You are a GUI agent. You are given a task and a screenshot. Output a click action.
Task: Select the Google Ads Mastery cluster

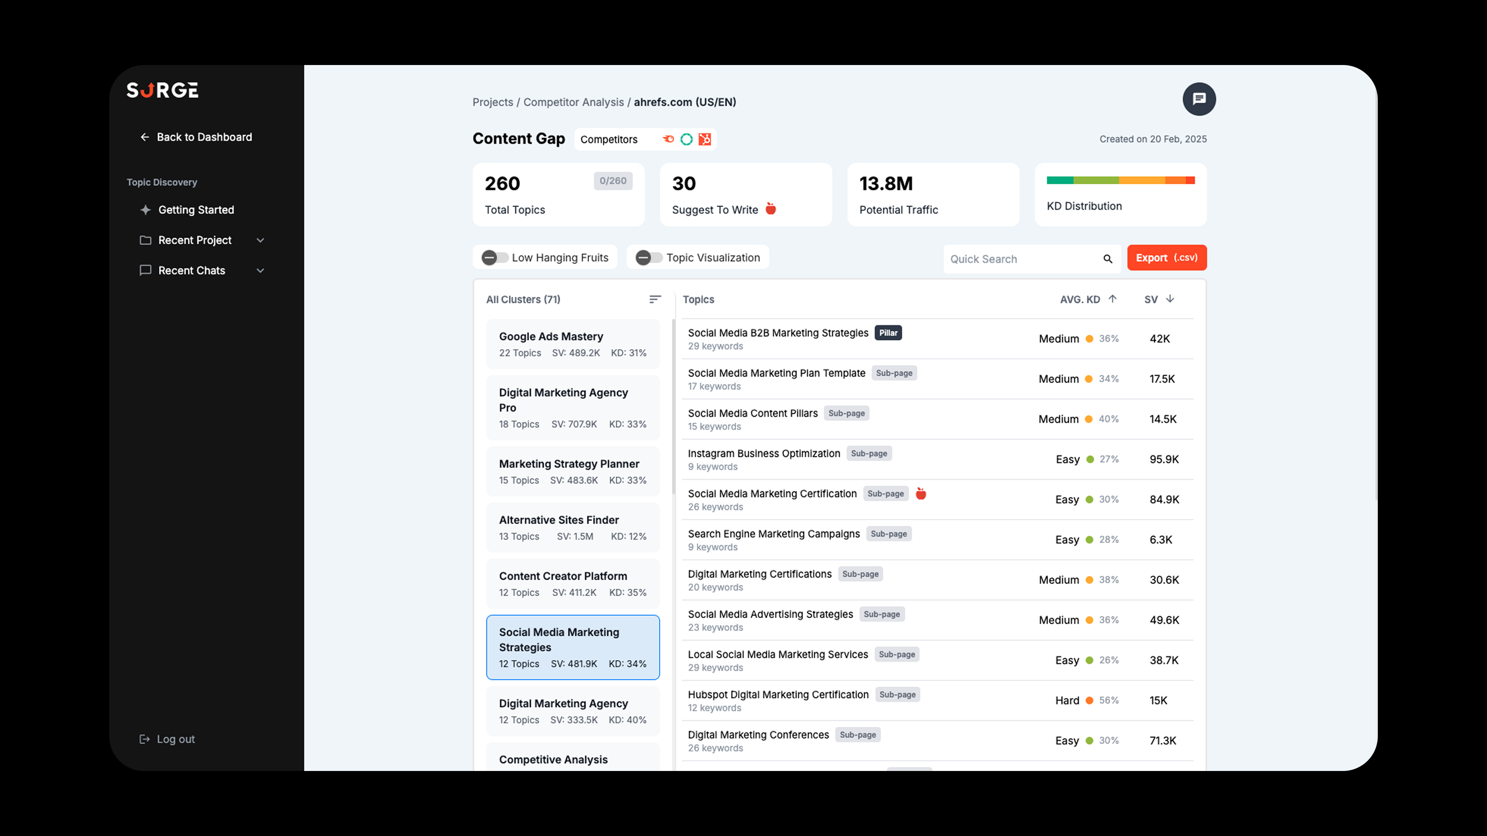pyautogui.click(x=572, y=344)
